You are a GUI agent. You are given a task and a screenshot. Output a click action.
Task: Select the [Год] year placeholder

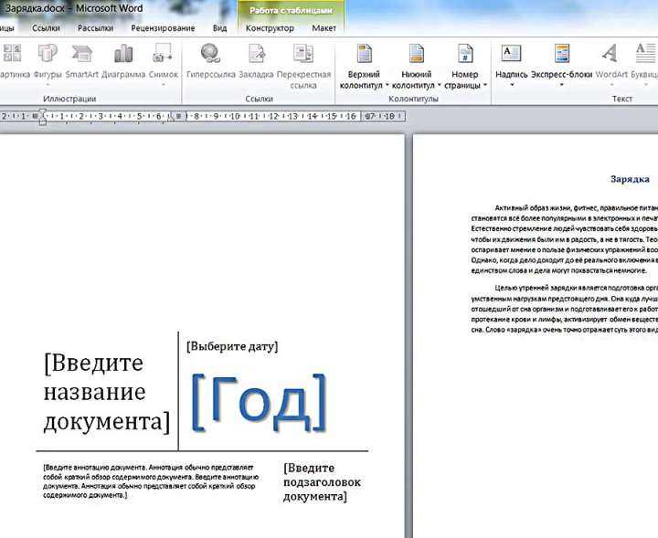(259, 402)
